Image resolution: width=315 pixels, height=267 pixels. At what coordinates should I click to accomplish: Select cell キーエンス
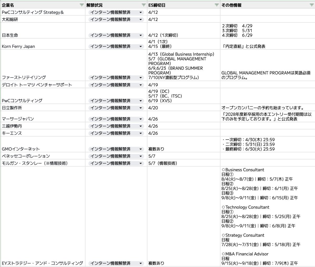coord(43,133)
